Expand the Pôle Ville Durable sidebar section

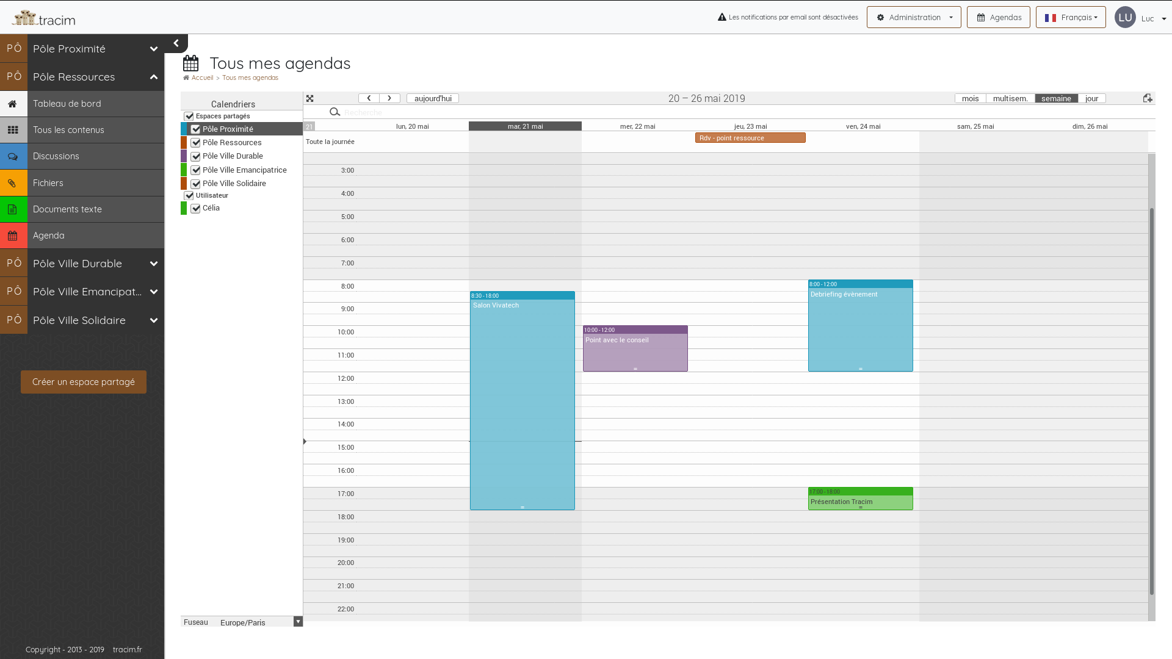click(x=153, y=263)
